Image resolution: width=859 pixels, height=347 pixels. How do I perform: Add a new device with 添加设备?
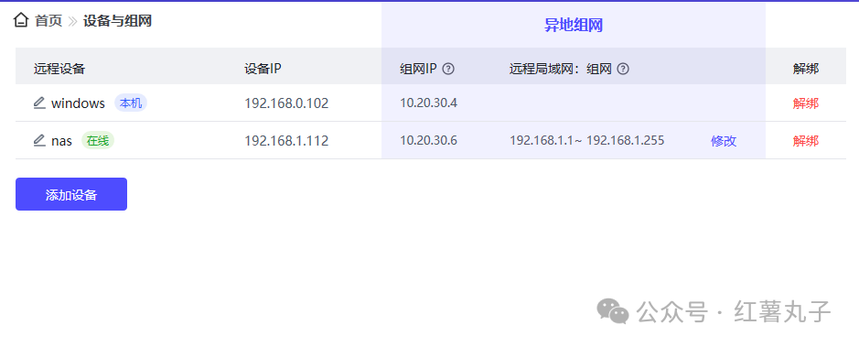click(x=71, y=194)
